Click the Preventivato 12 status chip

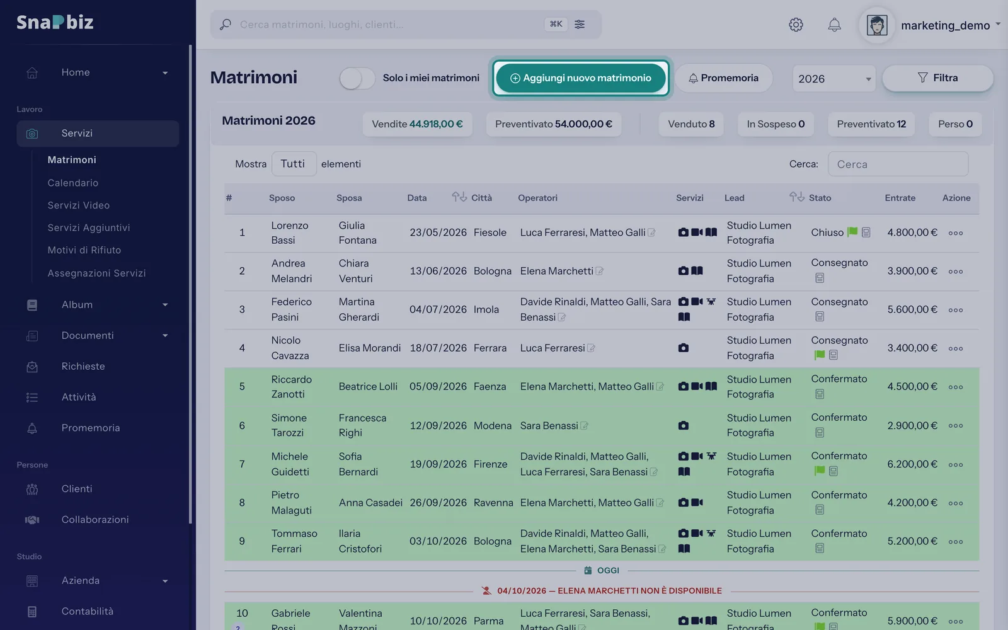click(x=871, y=124)
